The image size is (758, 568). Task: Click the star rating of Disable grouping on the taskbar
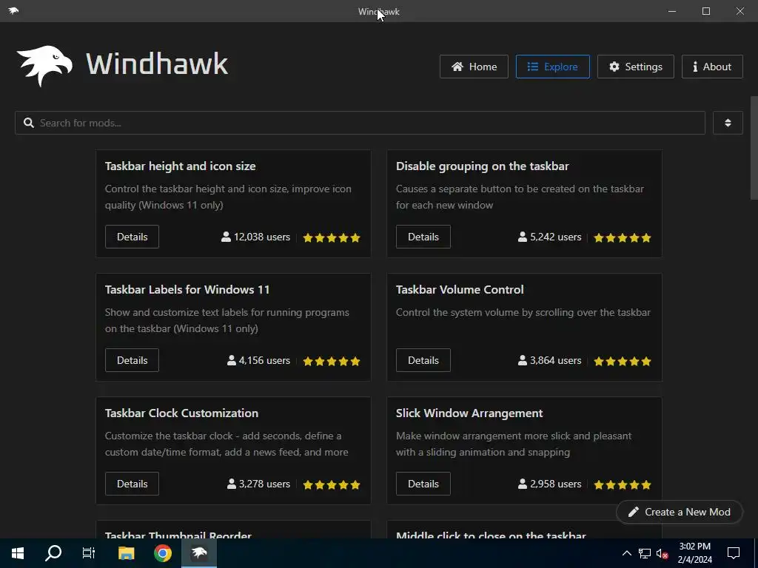[623, 237]
